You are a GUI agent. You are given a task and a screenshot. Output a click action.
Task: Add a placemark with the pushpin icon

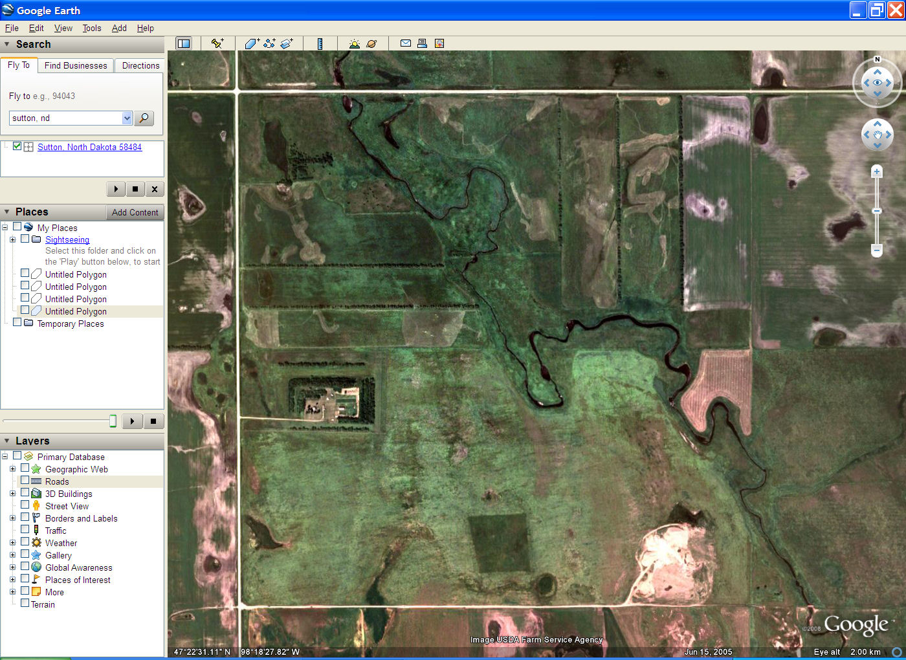pyautogui.click(x=217, y=43)
